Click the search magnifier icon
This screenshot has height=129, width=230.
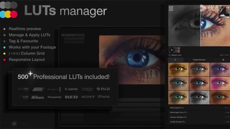170,55
